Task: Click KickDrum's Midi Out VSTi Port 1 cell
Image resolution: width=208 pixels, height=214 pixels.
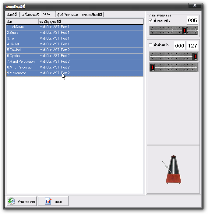Action: coord(91,27)
